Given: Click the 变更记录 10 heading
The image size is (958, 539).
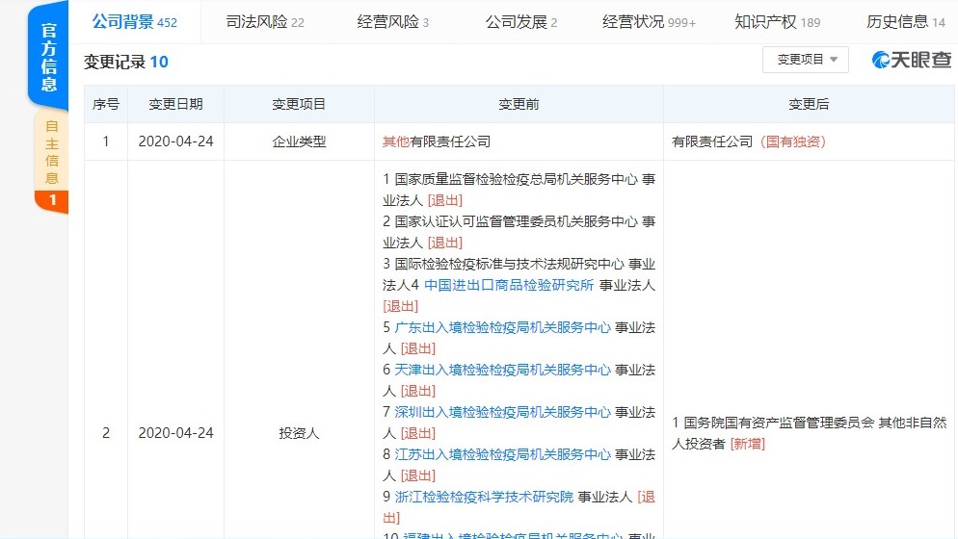Looking at the screenshot, I should pos(126,62).
